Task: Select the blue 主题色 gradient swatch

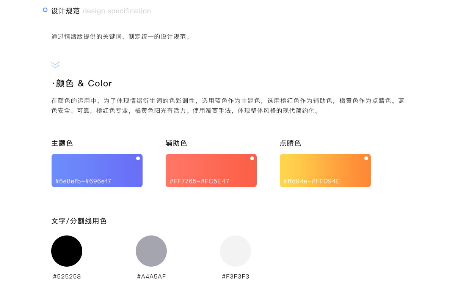Action: point(97,171)
